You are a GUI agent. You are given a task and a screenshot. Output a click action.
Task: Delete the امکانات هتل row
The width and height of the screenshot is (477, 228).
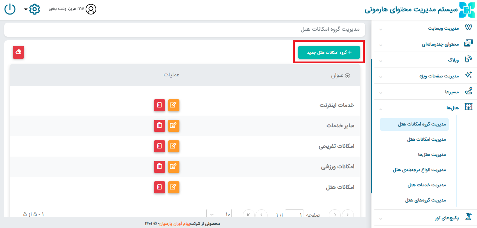(x=160, y=187)
